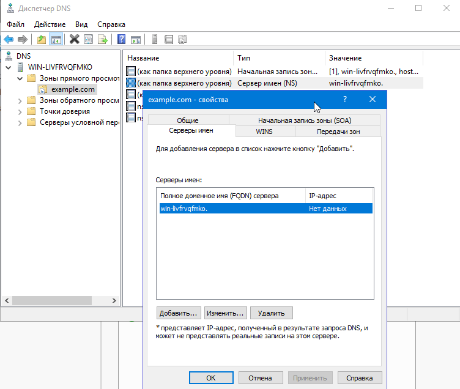Viewport: 460px width, 389px height.
Task: Confirm the dialog with OK
Action: point(211,378)
